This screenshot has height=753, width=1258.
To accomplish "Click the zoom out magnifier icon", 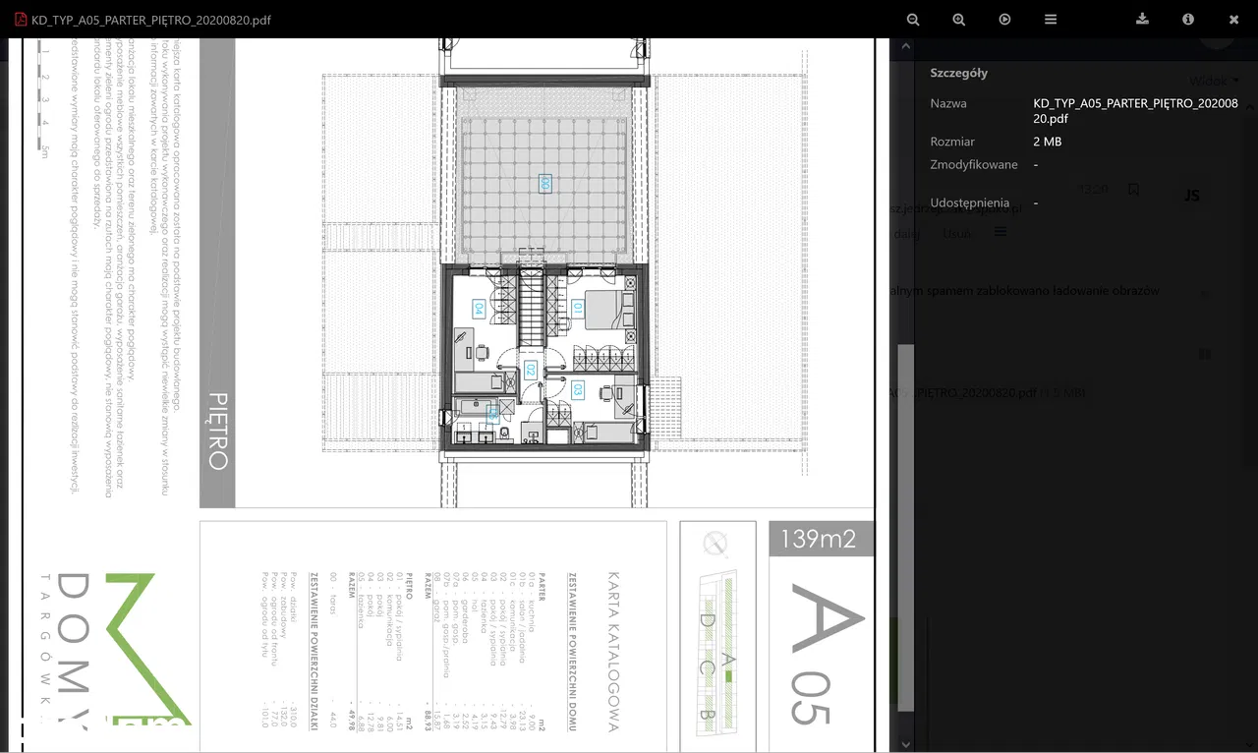I will pyautogui.click(x=913, y=20).
